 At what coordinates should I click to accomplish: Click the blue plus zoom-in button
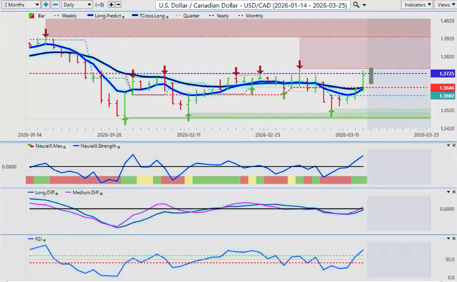[46, 4]
